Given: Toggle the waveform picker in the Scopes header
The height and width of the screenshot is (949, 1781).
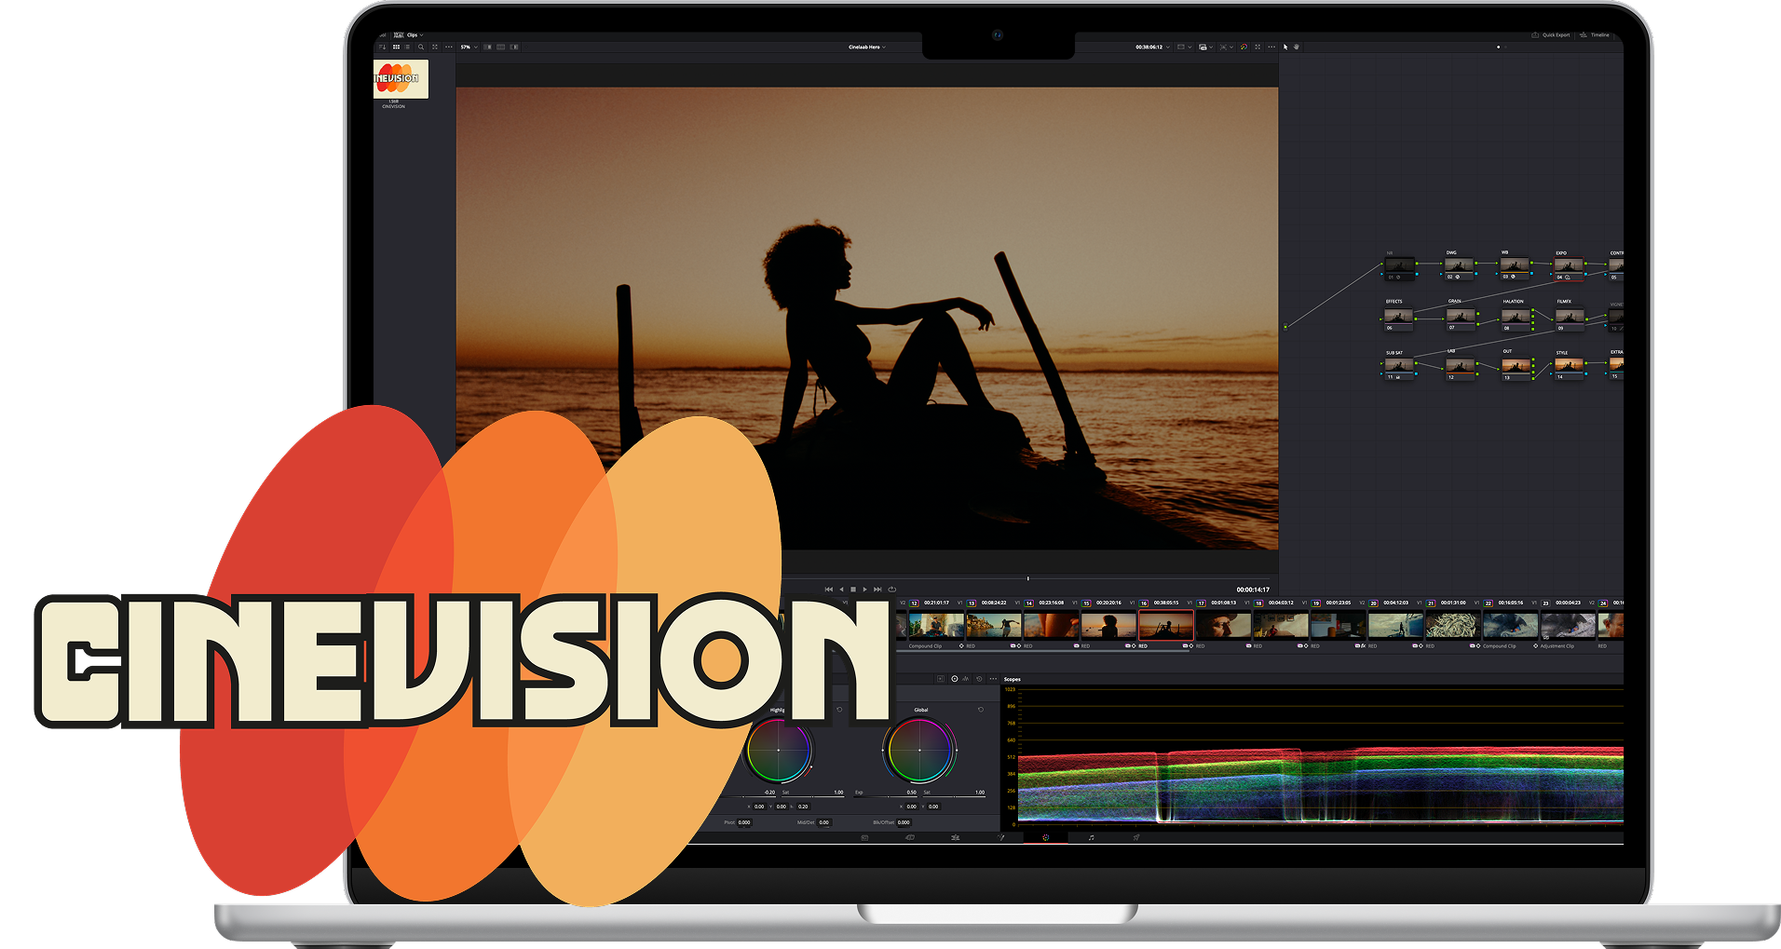Looking at the screenshot, I should [x=965, y=679].
